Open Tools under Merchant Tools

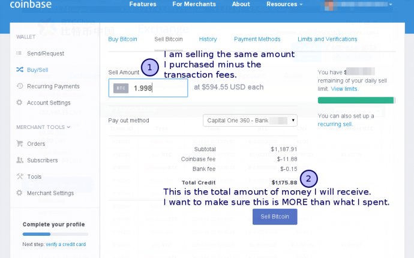[34, 176]
